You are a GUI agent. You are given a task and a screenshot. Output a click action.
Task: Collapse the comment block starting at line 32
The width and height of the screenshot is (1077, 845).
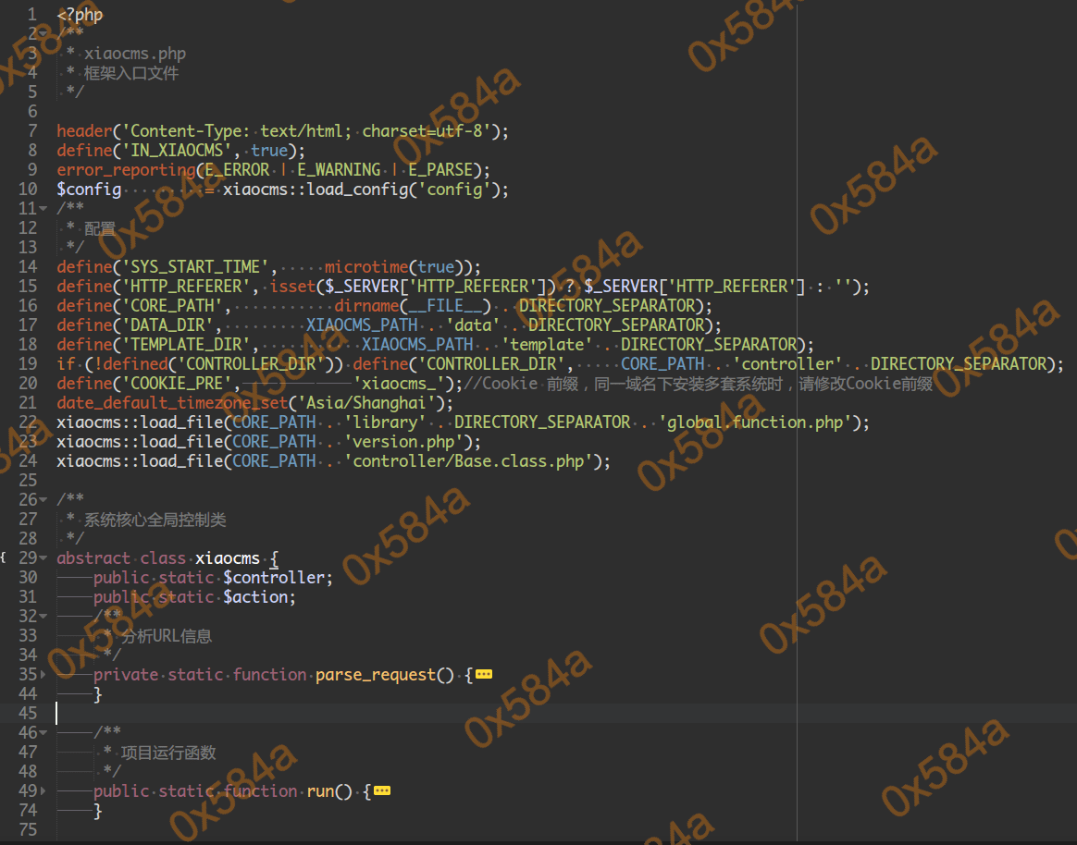click(x=43, y=617)
